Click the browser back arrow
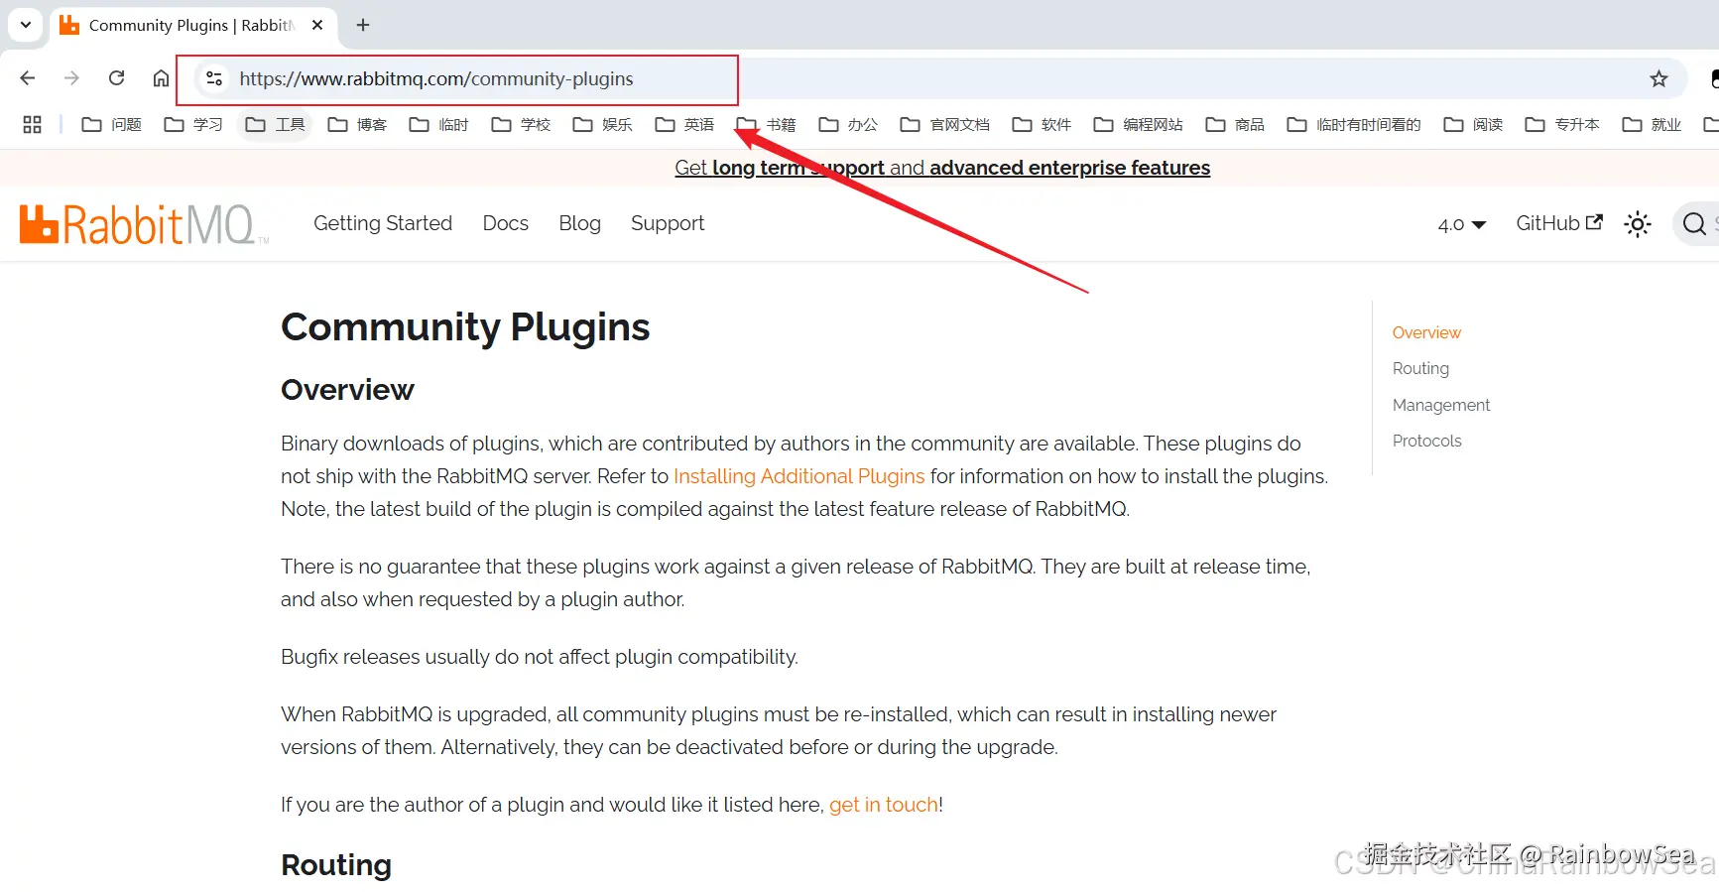Image resolution: width=1719 pixels, height=892 pixels. tap(28, 78)
